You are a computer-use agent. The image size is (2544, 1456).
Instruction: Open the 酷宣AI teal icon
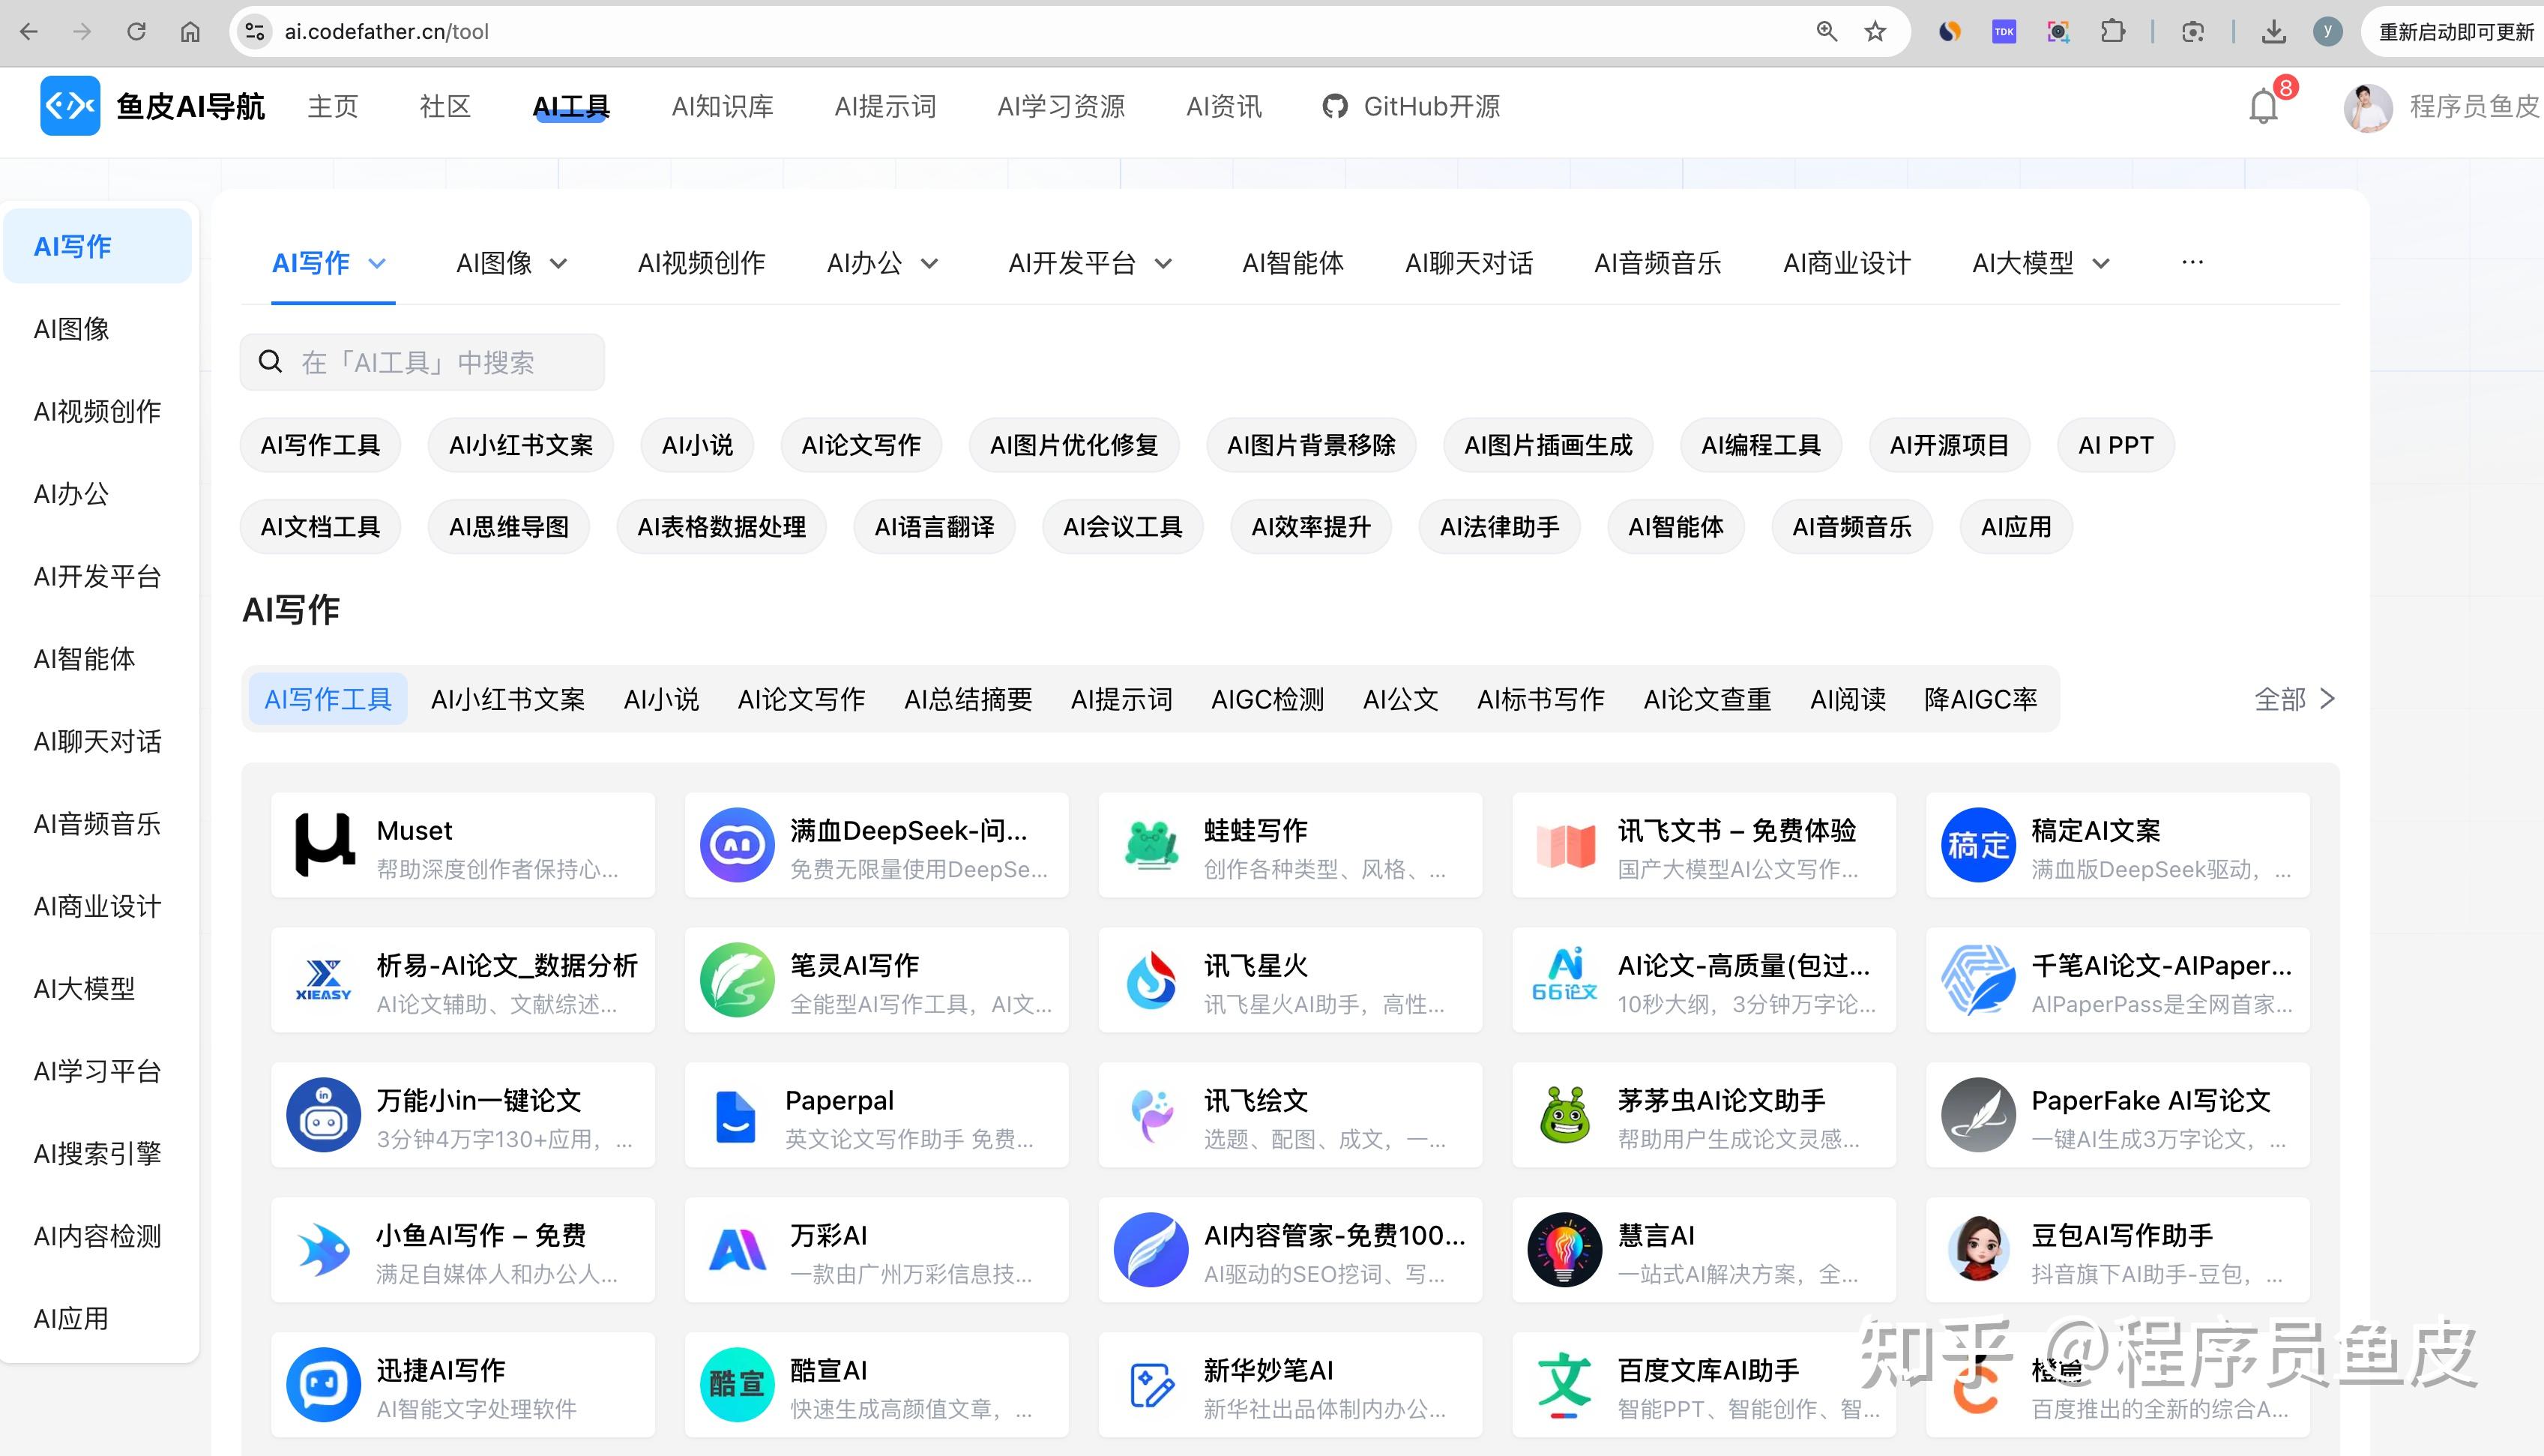point(737,1385)
